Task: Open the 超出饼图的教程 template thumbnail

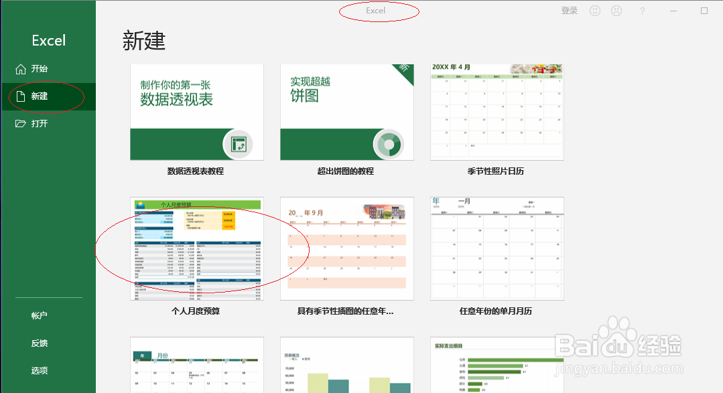Action: [346, 112]
